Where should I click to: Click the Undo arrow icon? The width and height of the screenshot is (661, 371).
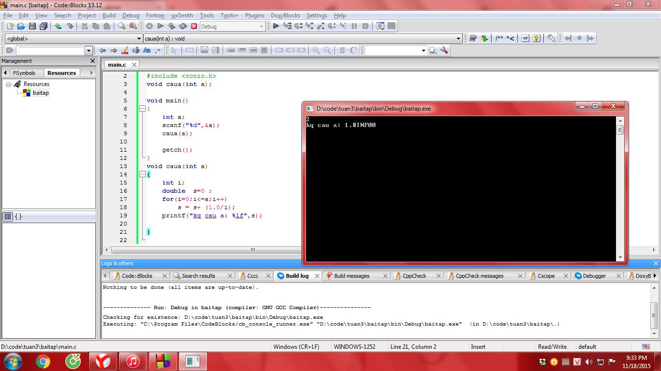(x=59, y=27)
